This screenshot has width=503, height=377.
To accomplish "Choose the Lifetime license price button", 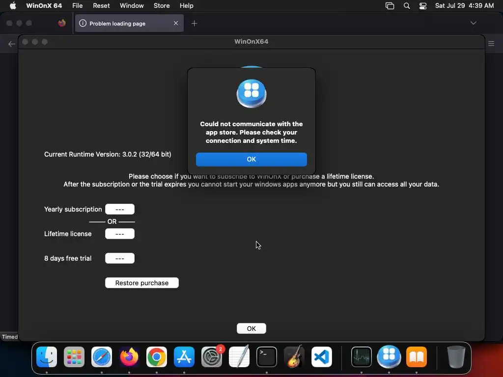I will pyautogui.click(x=120, y=234).
